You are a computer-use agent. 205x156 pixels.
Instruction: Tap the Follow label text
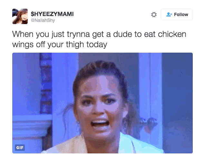coord(181,14)
